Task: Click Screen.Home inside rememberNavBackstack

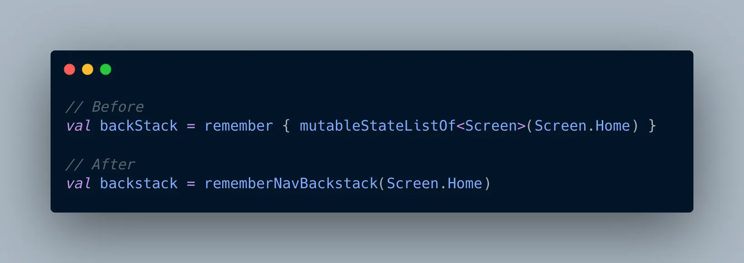Action: (x=434, y=184)
